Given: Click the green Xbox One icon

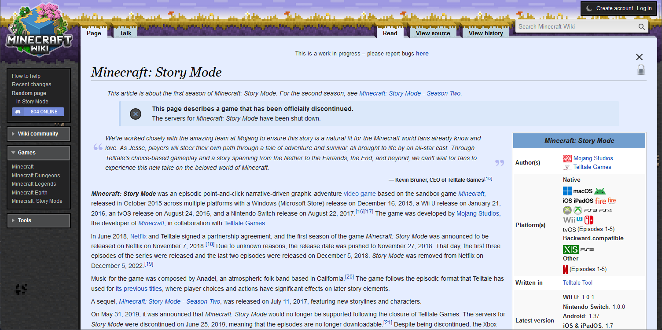Looking at the screenshot, I should coord(578,210).
